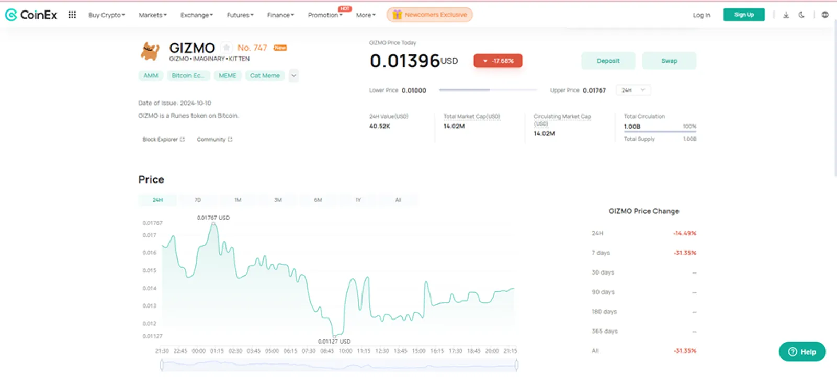Select the Cat Meme tag
Screen dimensions: 837x387
(265, 76)
